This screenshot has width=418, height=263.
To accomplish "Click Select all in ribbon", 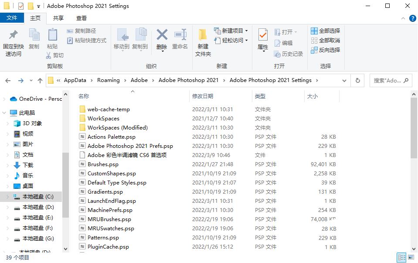I will click(x=326, y=31).
